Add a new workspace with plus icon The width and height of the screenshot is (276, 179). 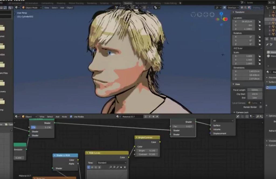coord(180,3)
